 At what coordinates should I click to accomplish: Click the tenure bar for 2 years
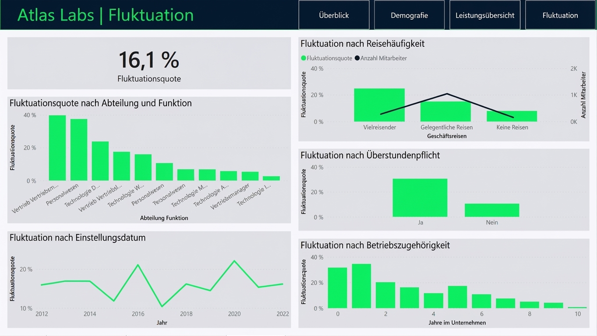385,295
